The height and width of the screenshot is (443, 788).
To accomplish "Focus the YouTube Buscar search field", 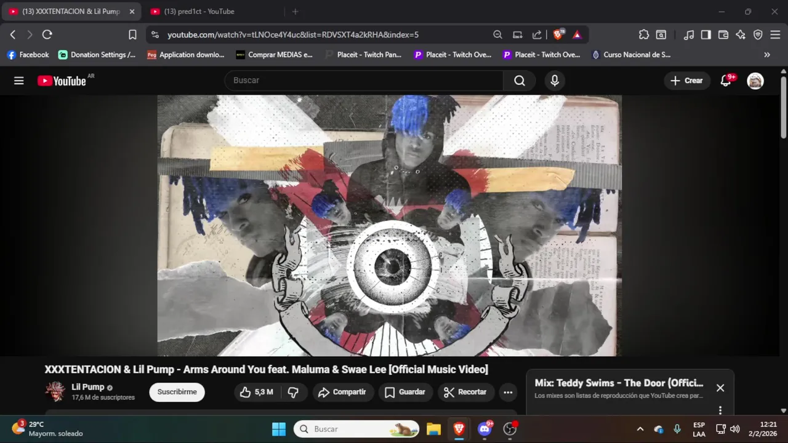I will (364, 81).
